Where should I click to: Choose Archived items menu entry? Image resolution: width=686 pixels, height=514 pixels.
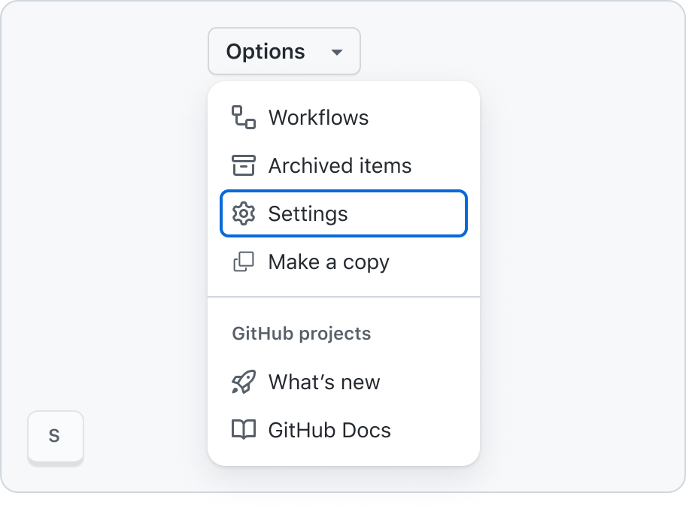(344, 165)
